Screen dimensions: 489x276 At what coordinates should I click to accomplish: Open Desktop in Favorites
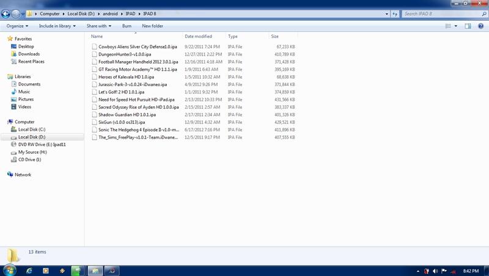point(26,46)
